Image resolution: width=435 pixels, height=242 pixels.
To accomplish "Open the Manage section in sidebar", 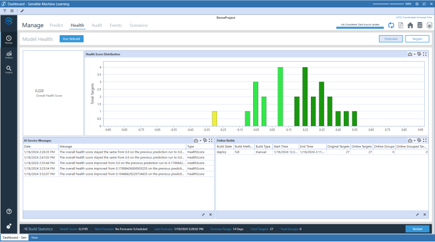I will click(x=8, y=39).
